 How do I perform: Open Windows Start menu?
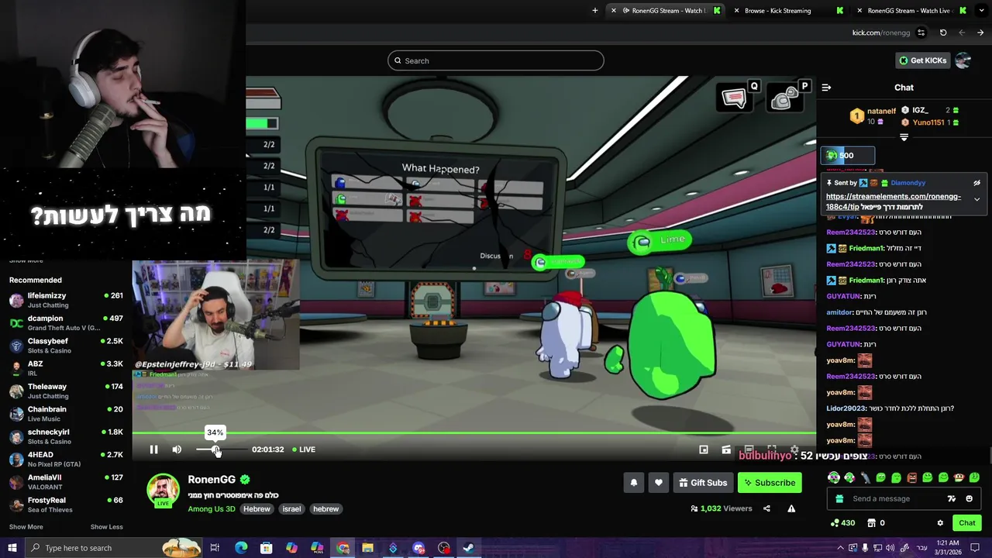click(x=12, y=548)
